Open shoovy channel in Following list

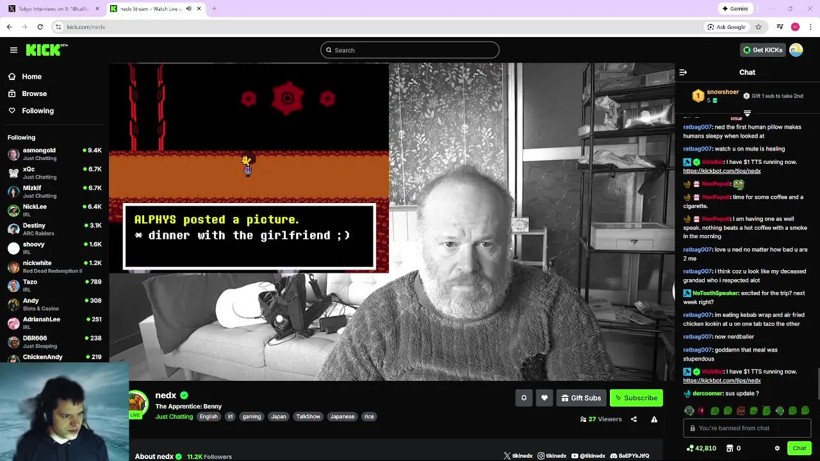pos(54,248)
